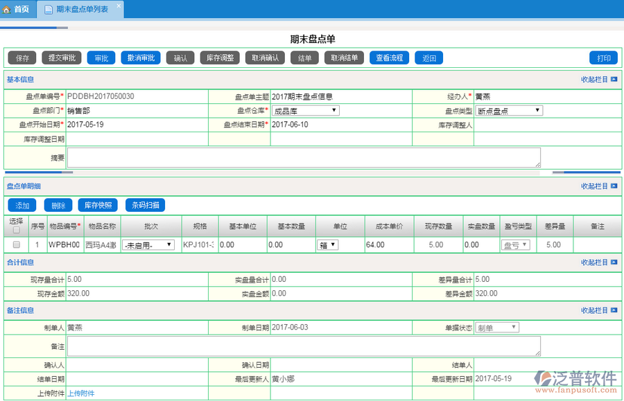Collapse the 盘点单明细 section using its arrow icon
624x401 pixels.
click(x=614, y=186)
